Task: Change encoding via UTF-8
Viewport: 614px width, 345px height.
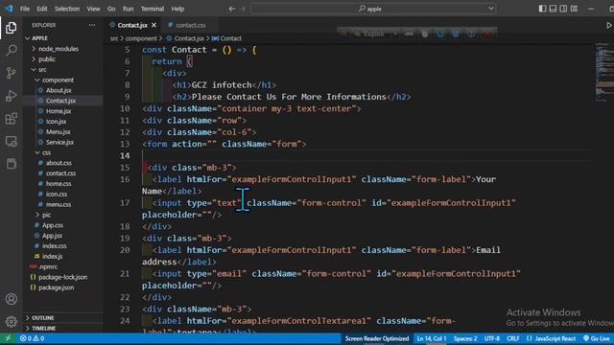Action: pos(492,338)
